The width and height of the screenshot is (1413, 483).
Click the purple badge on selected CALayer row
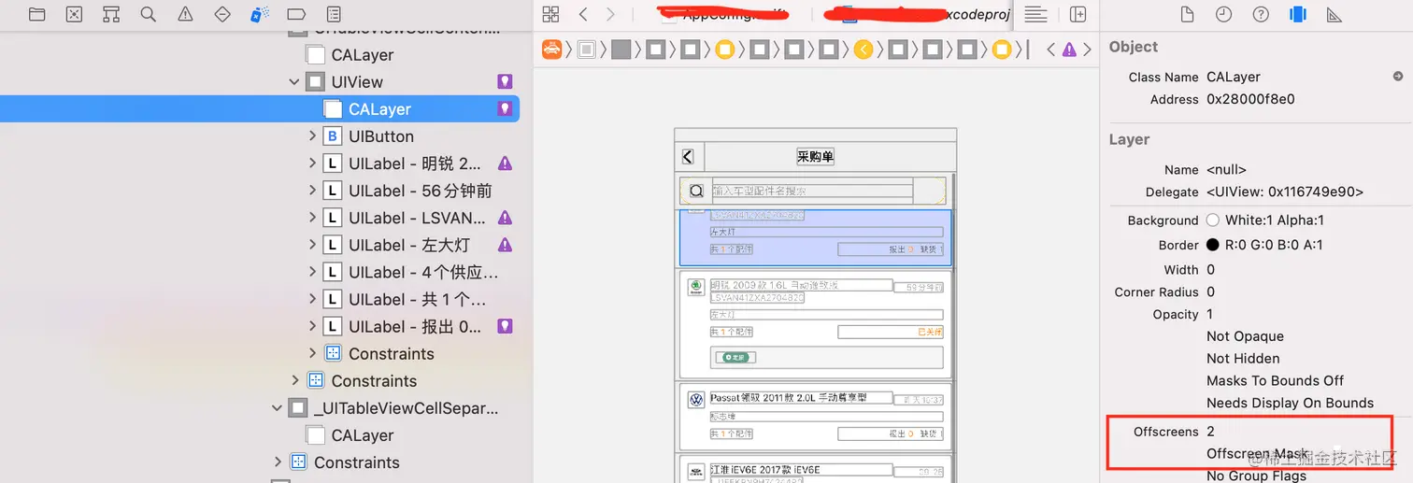click(x=505, y=109)
